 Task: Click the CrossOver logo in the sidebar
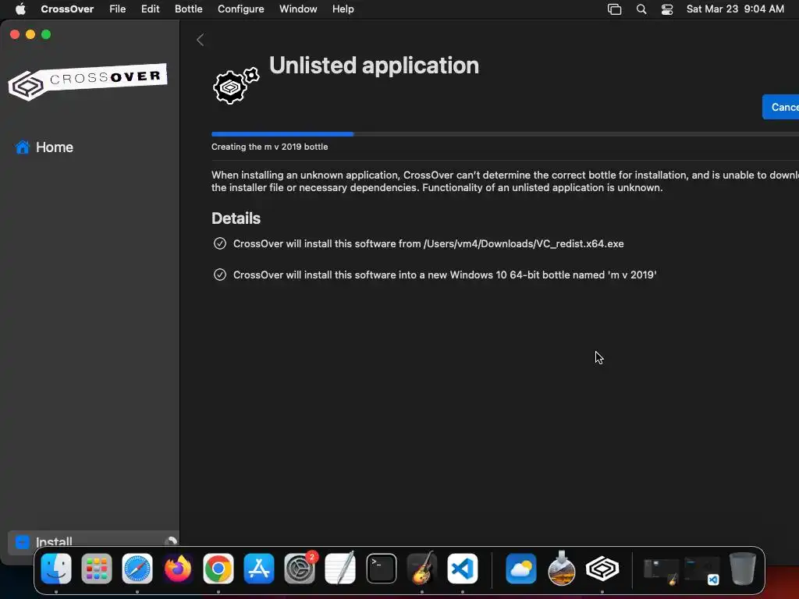(x=87, y=81)
